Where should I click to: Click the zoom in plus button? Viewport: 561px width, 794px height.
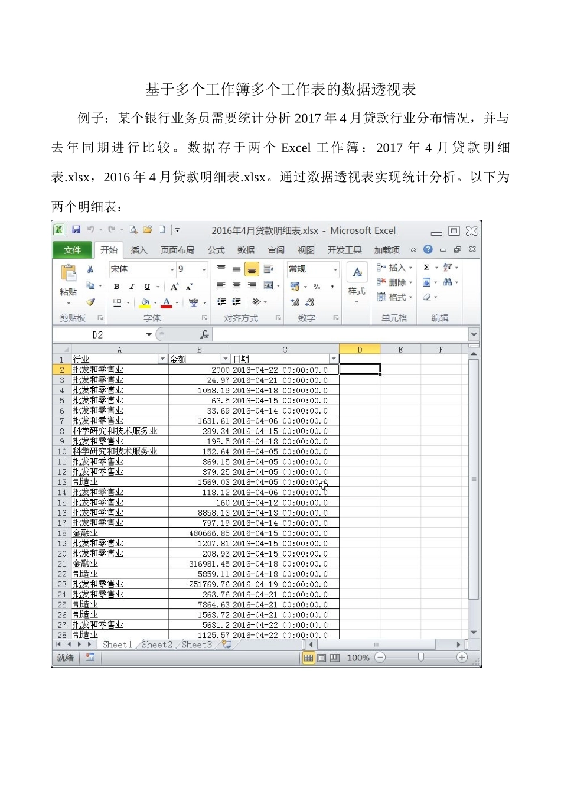click(462, 658)
